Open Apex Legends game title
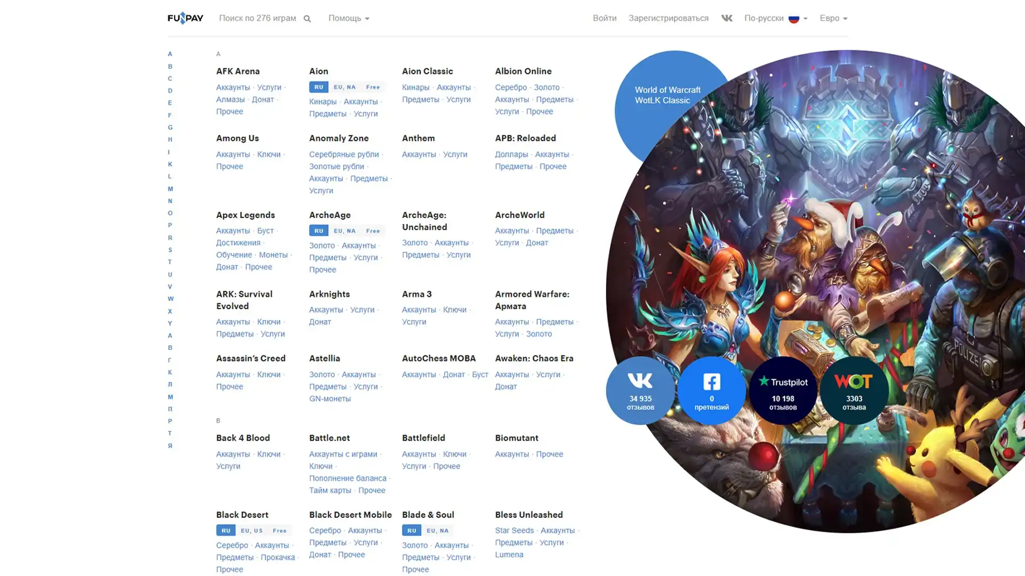This screenshot has height=576, width=1025. pos(246,215)
